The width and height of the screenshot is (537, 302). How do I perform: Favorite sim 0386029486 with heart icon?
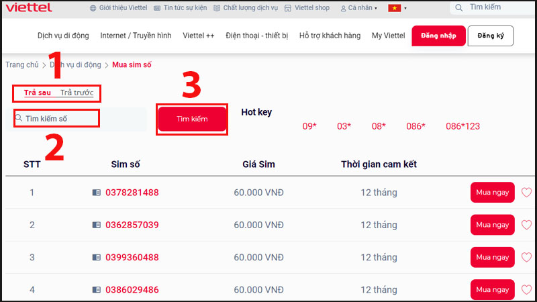coord(526,290)
